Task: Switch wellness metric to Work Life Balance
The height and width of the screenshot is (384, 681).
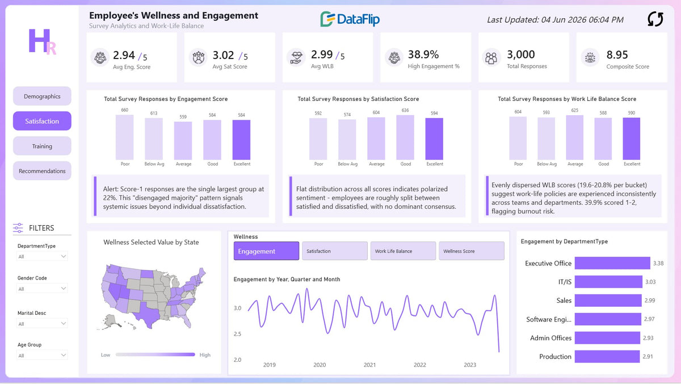Action: [x=403, y=251]
